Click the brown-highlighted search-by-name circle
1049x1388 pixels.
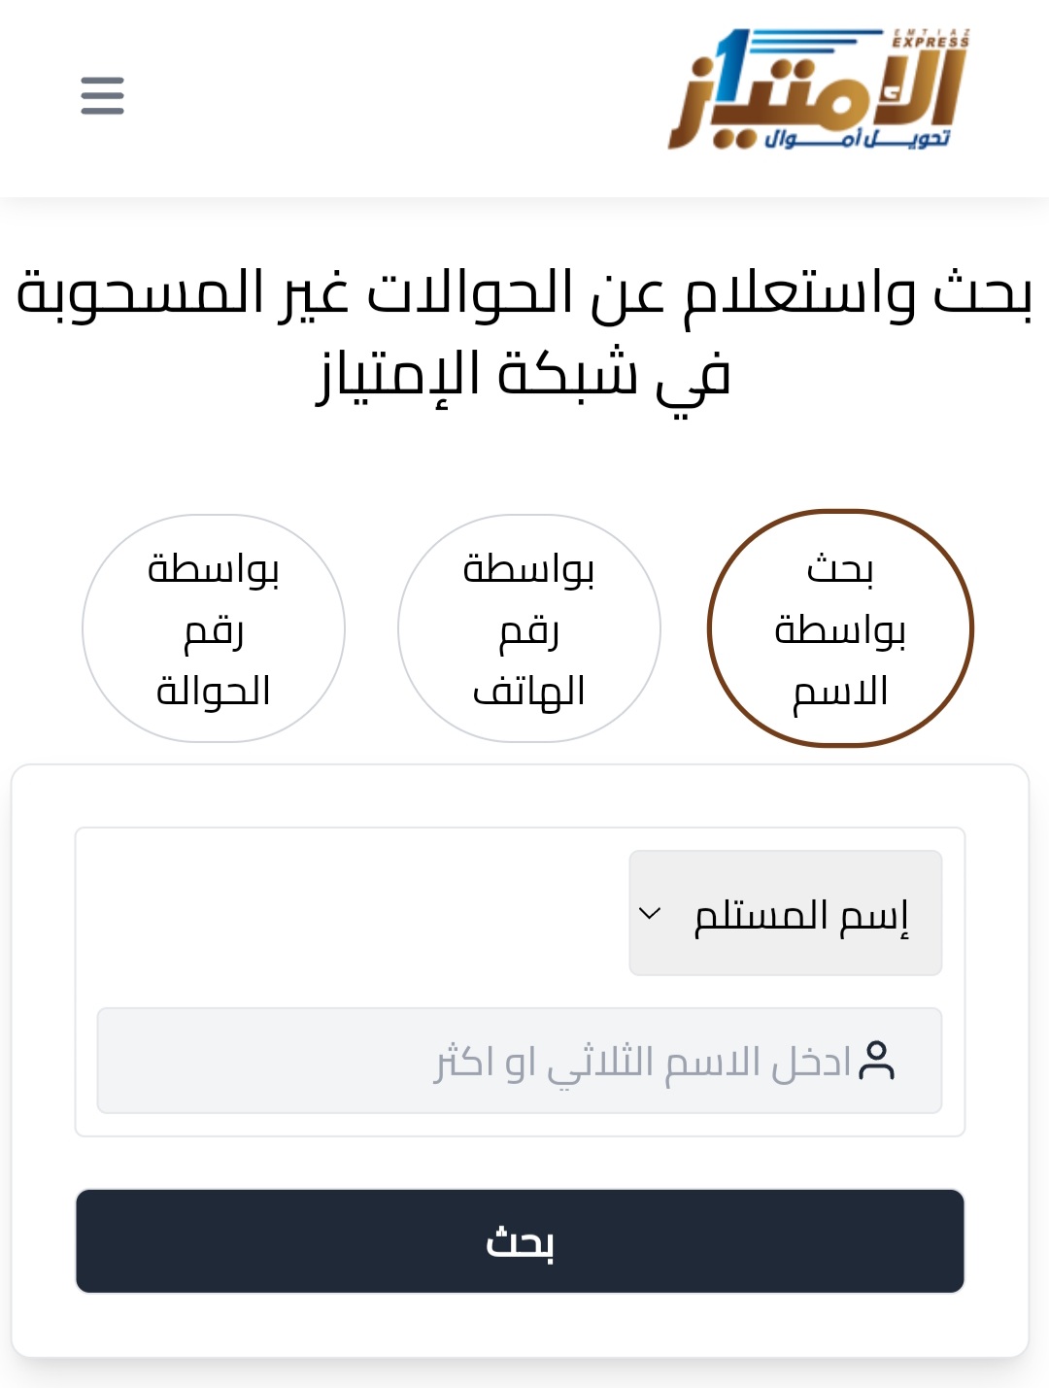coord(840,628)
